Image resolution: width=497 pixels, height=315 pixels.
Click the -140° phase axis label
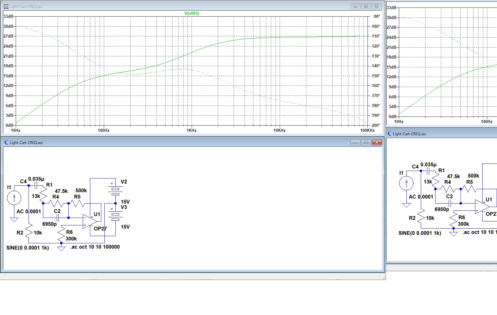(375, 66)
